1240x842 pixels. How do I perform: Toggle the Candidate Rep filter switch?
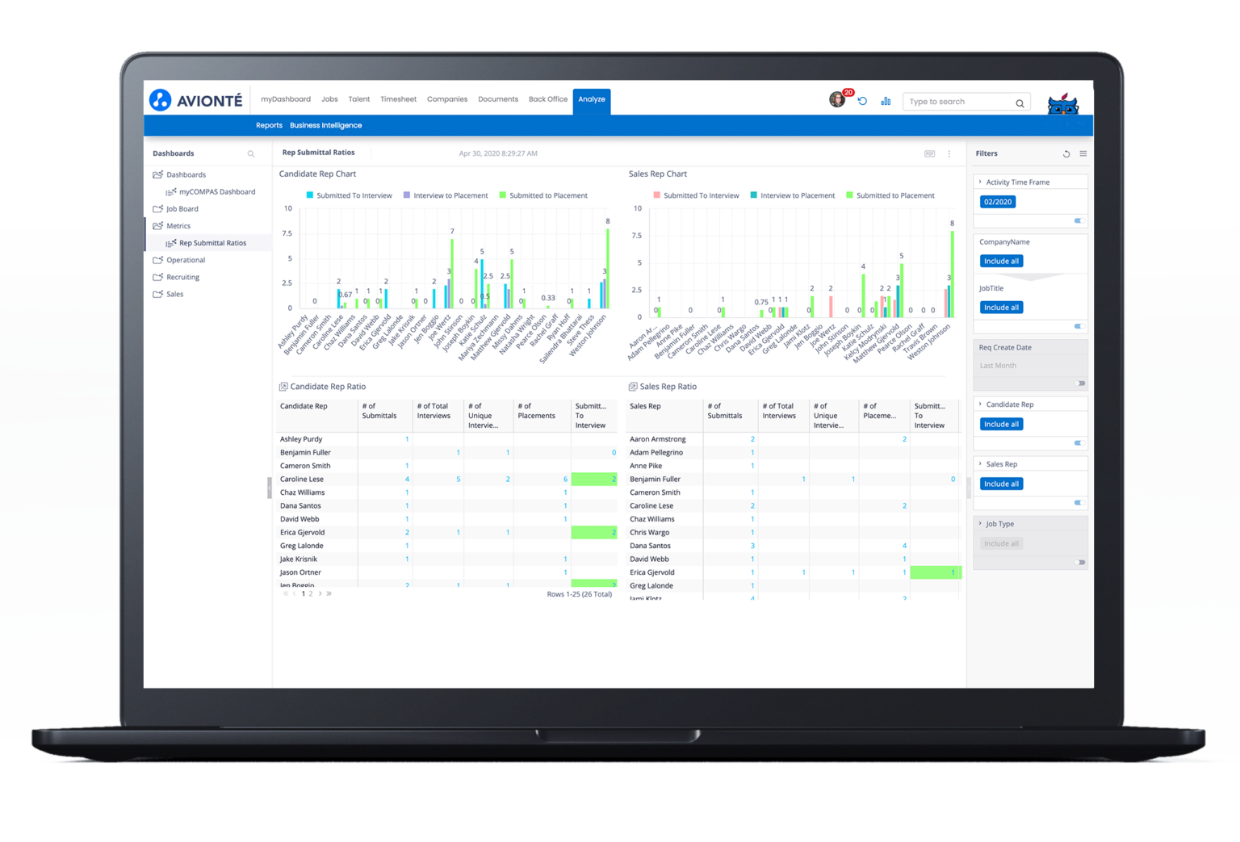pyautogui.click(x=1079, y=443)
